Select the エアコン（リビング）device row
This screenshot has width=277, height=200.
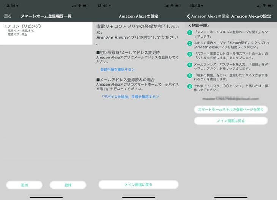point(46,33)
